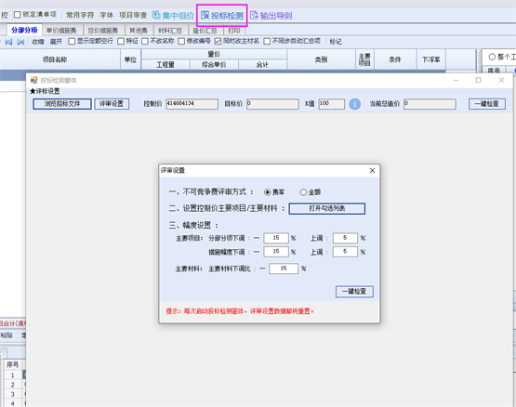This screenshot has width=516, height=407.
Task: Click the 控制价 input field
Action: [192, 104]
